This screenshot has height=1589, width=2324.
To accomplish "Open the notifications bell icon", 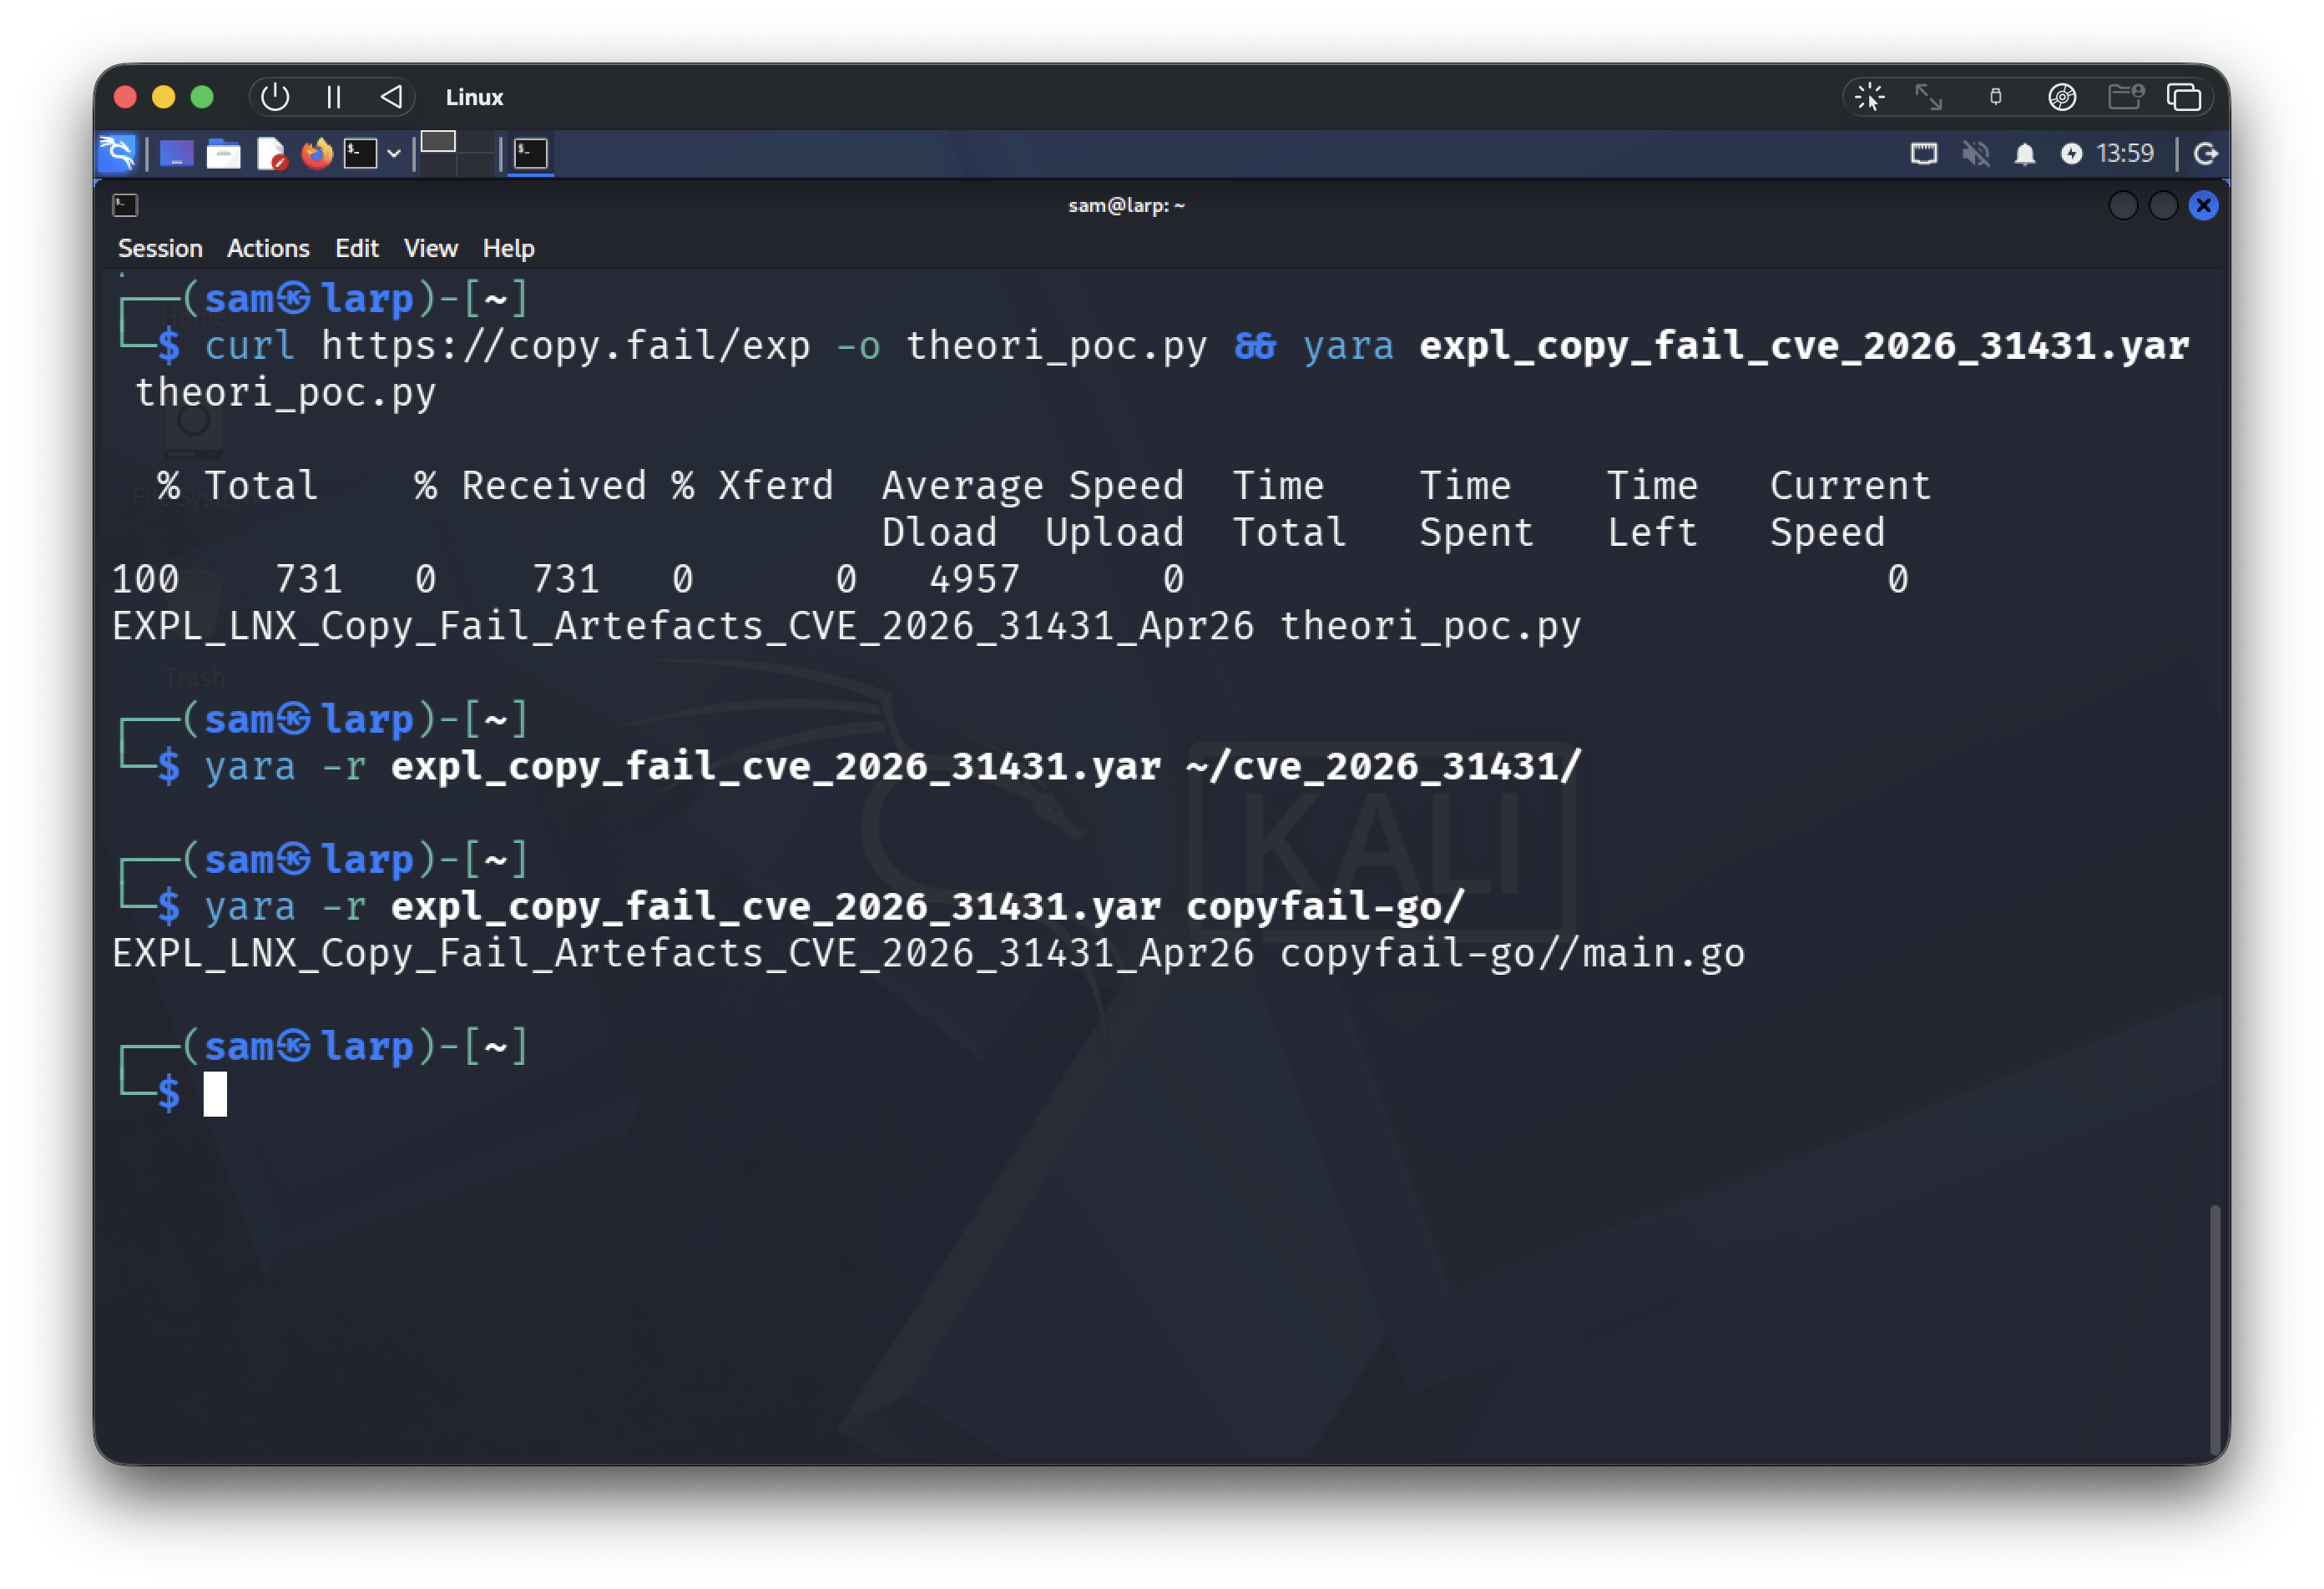I will tap(2025, 153).
